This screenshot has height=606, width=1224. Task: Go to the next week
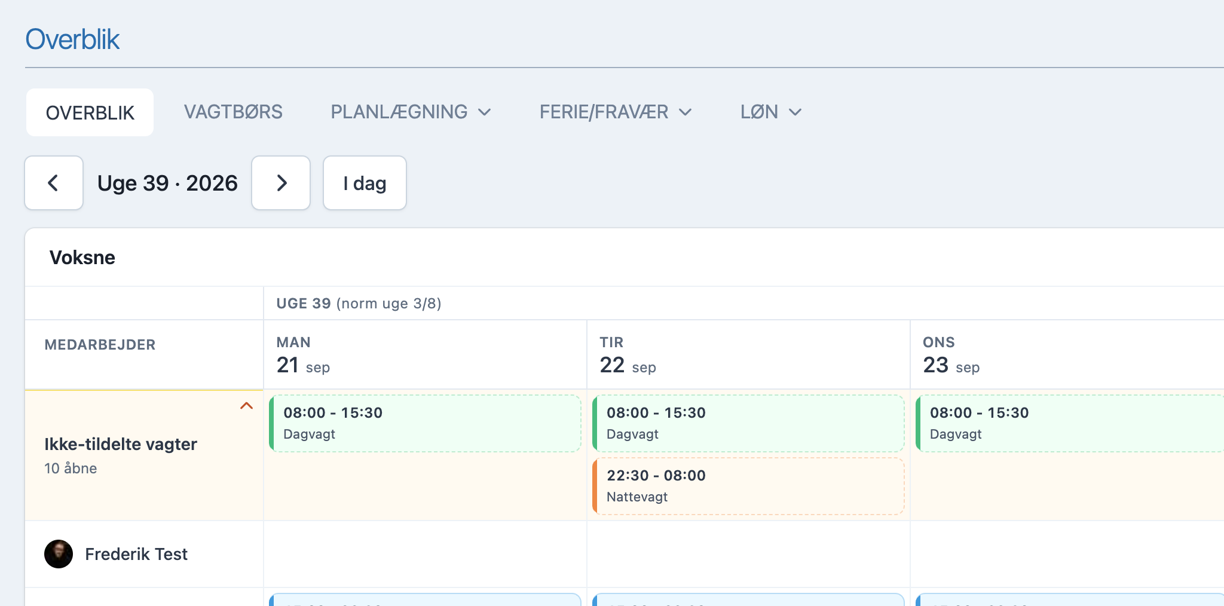pos(281,183)
